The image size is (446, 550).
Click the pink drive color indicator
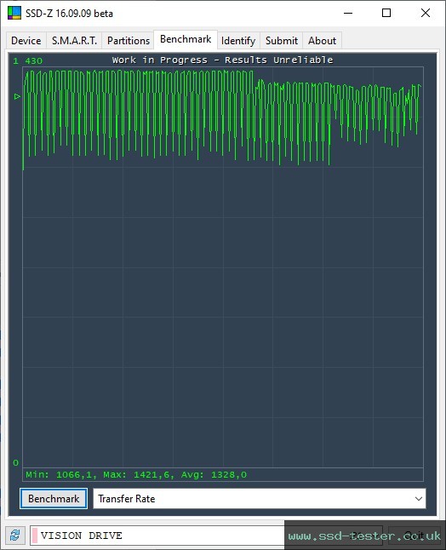pos(35,536)
